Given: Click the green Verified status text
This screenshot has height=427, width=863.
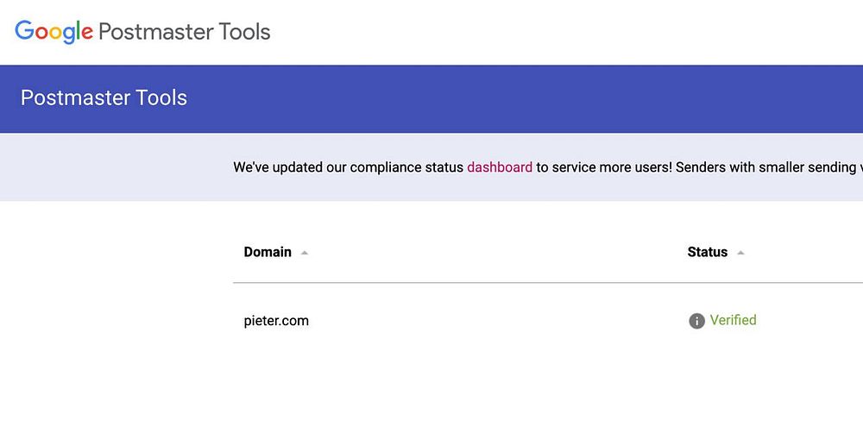Looking at the screenshot, I should (x=733, y=320).
